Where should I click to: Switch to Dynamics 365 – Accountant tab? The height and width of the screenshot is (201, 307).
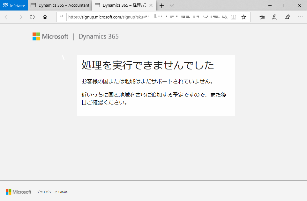(60, 5)
